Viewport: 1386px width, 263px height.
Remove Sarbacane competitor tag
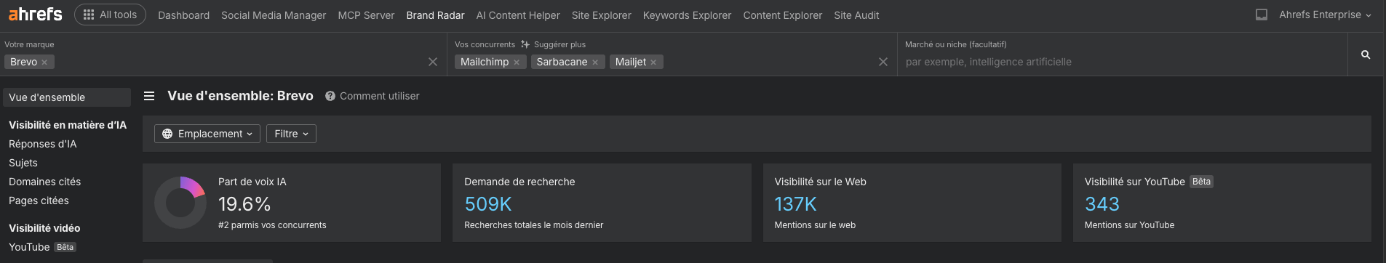pyautogui.click(x=595, y=62)
